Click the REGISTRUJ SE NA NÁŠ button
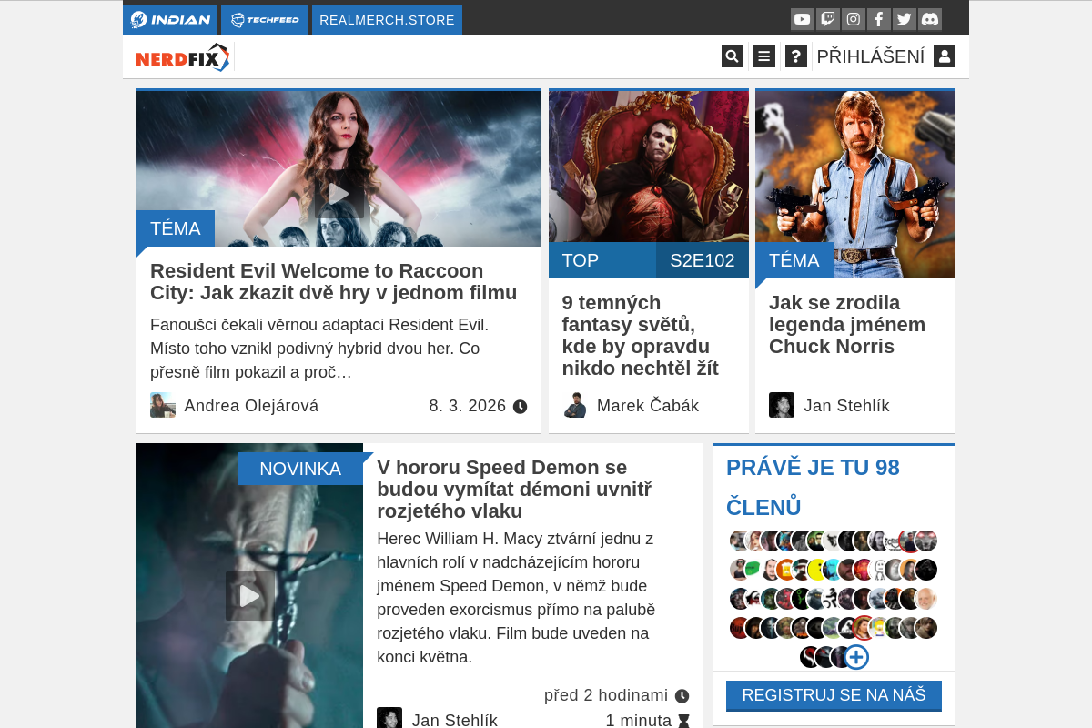Image resolution: width=1092 pixels, height=728 pixels. [x=834, y=696]
